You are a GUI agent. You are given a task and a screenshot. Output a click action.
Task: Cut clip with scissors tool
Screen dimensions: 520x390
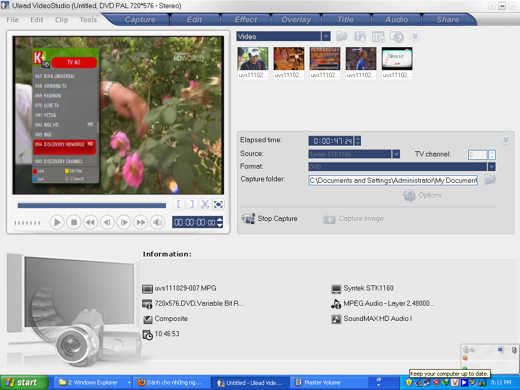click(205, 204)
